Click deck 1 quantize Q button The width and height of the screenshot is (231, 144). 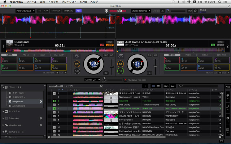(x=106, y=73)
